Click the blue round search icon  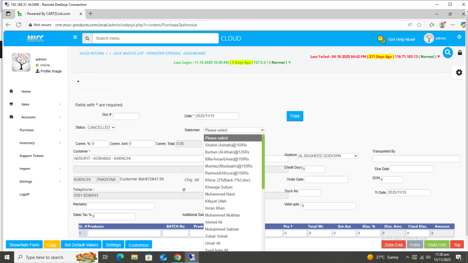point(447,53)
